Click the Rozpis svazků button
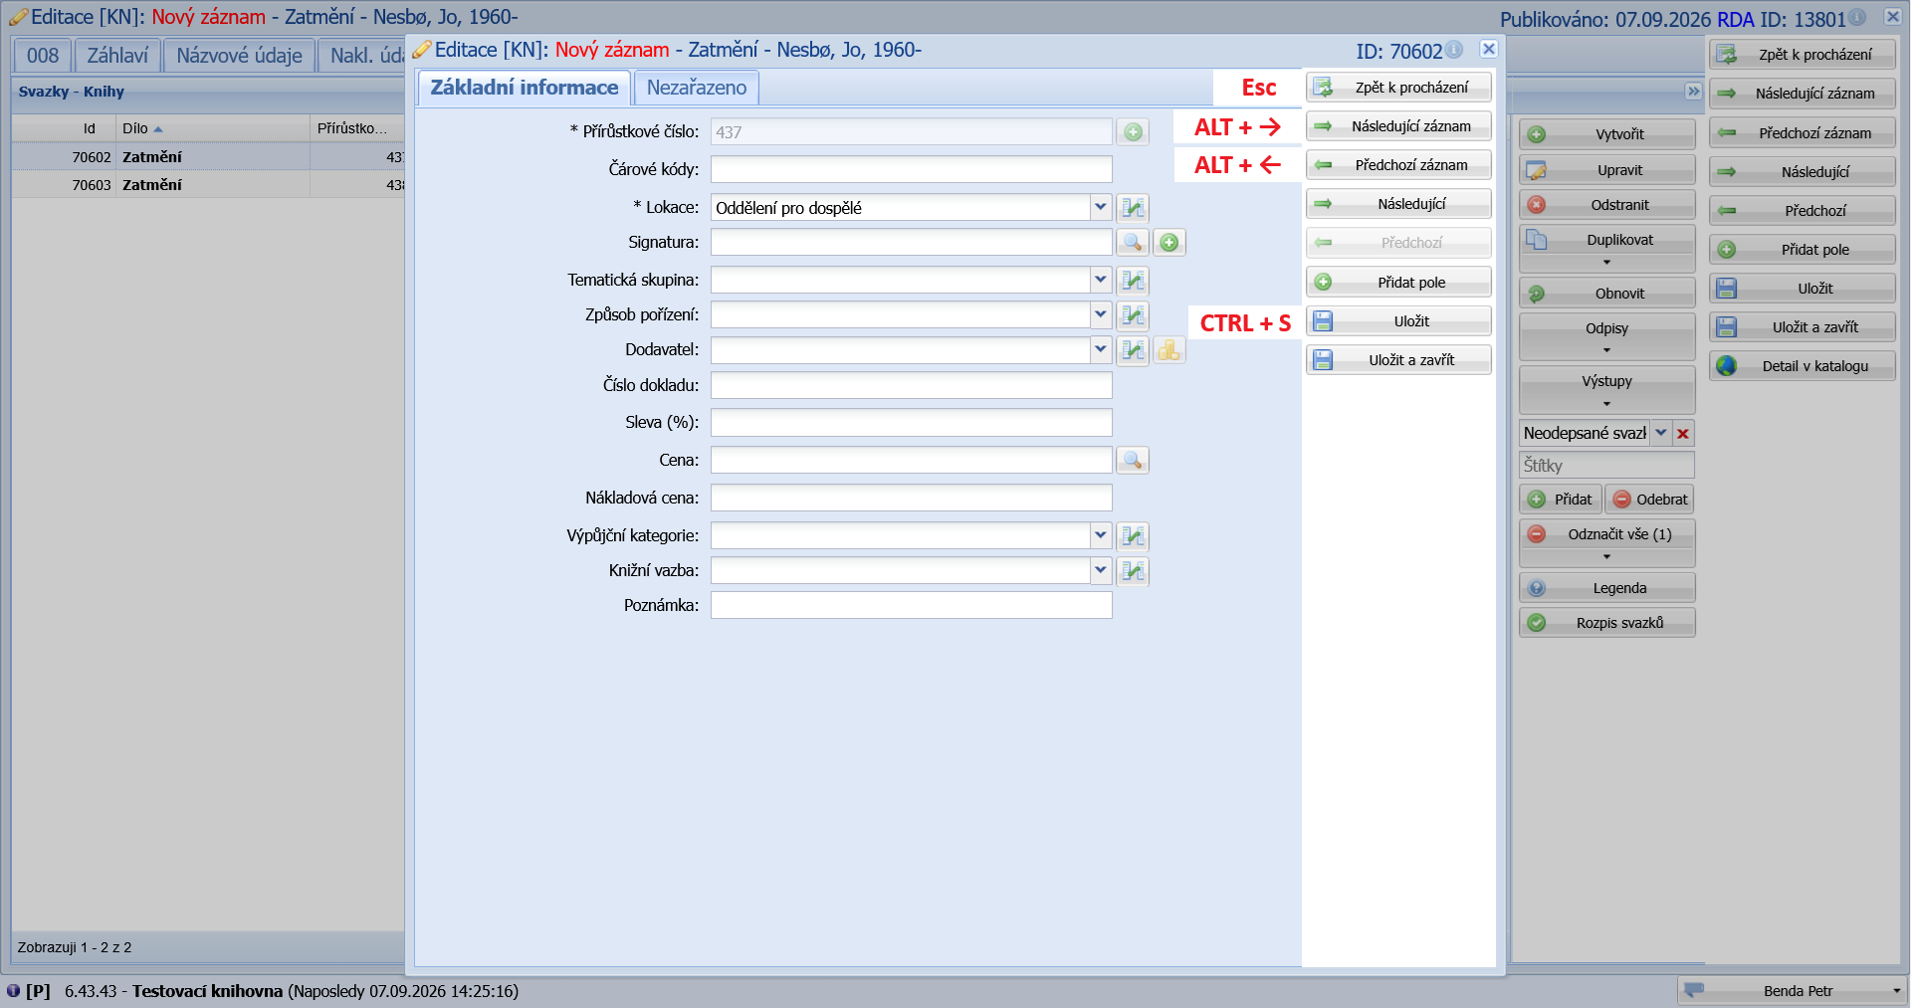Viewport: 1911px width, 1008px height. point(1607,623)
